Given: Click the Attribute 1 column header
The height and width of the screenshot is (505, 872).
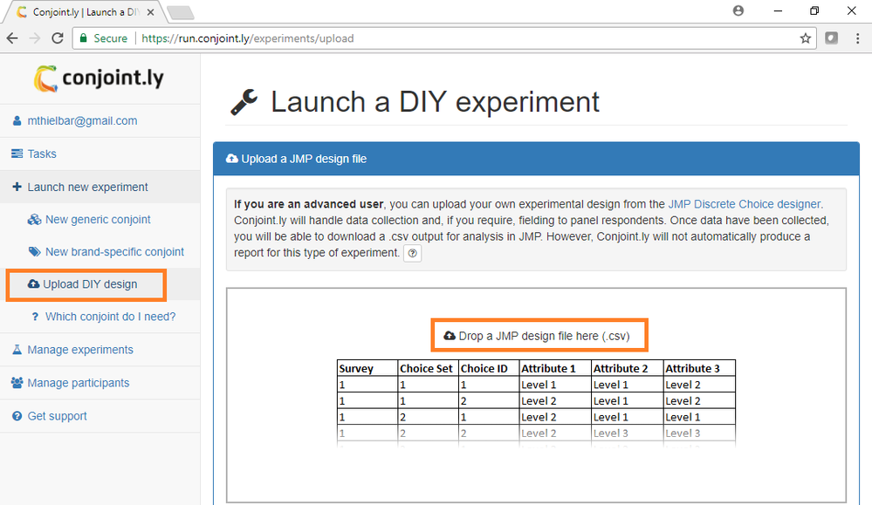Looking at the screenshot, I should [x=554, y=368].
